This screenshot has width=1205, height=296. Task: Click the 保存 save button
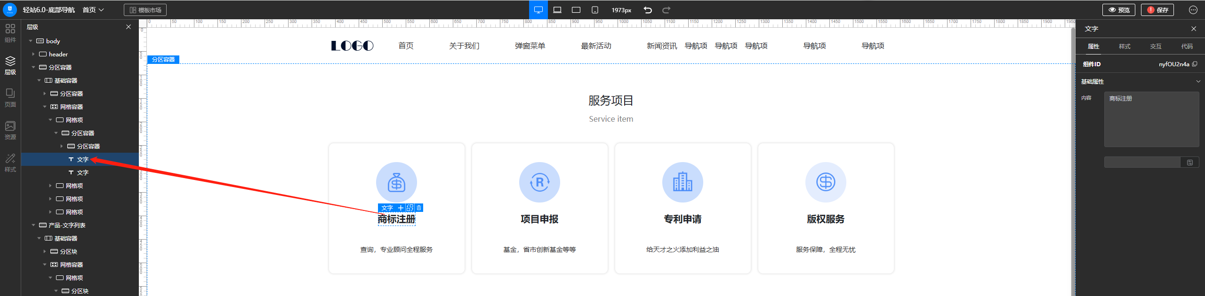coord(1157,10)
